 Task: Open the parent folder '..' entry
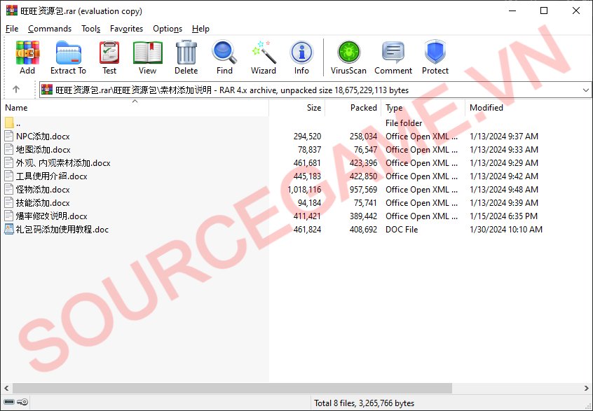click(18, 123)
